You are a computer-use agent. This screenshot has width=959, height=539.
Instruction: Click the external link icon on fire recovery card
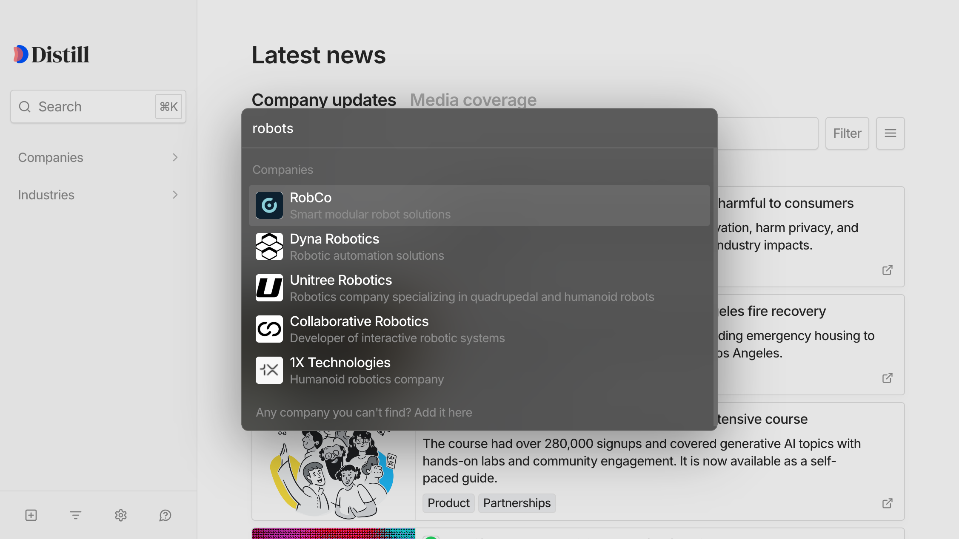(x=887, y=378)
